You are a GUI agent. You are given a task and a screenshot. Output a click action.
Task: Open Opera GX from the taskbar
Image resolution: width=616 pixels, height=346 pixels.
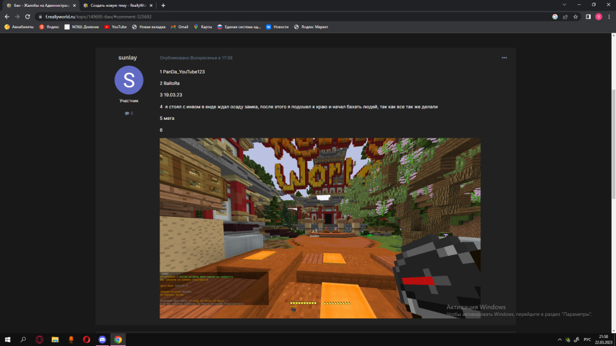click(39, 339)
